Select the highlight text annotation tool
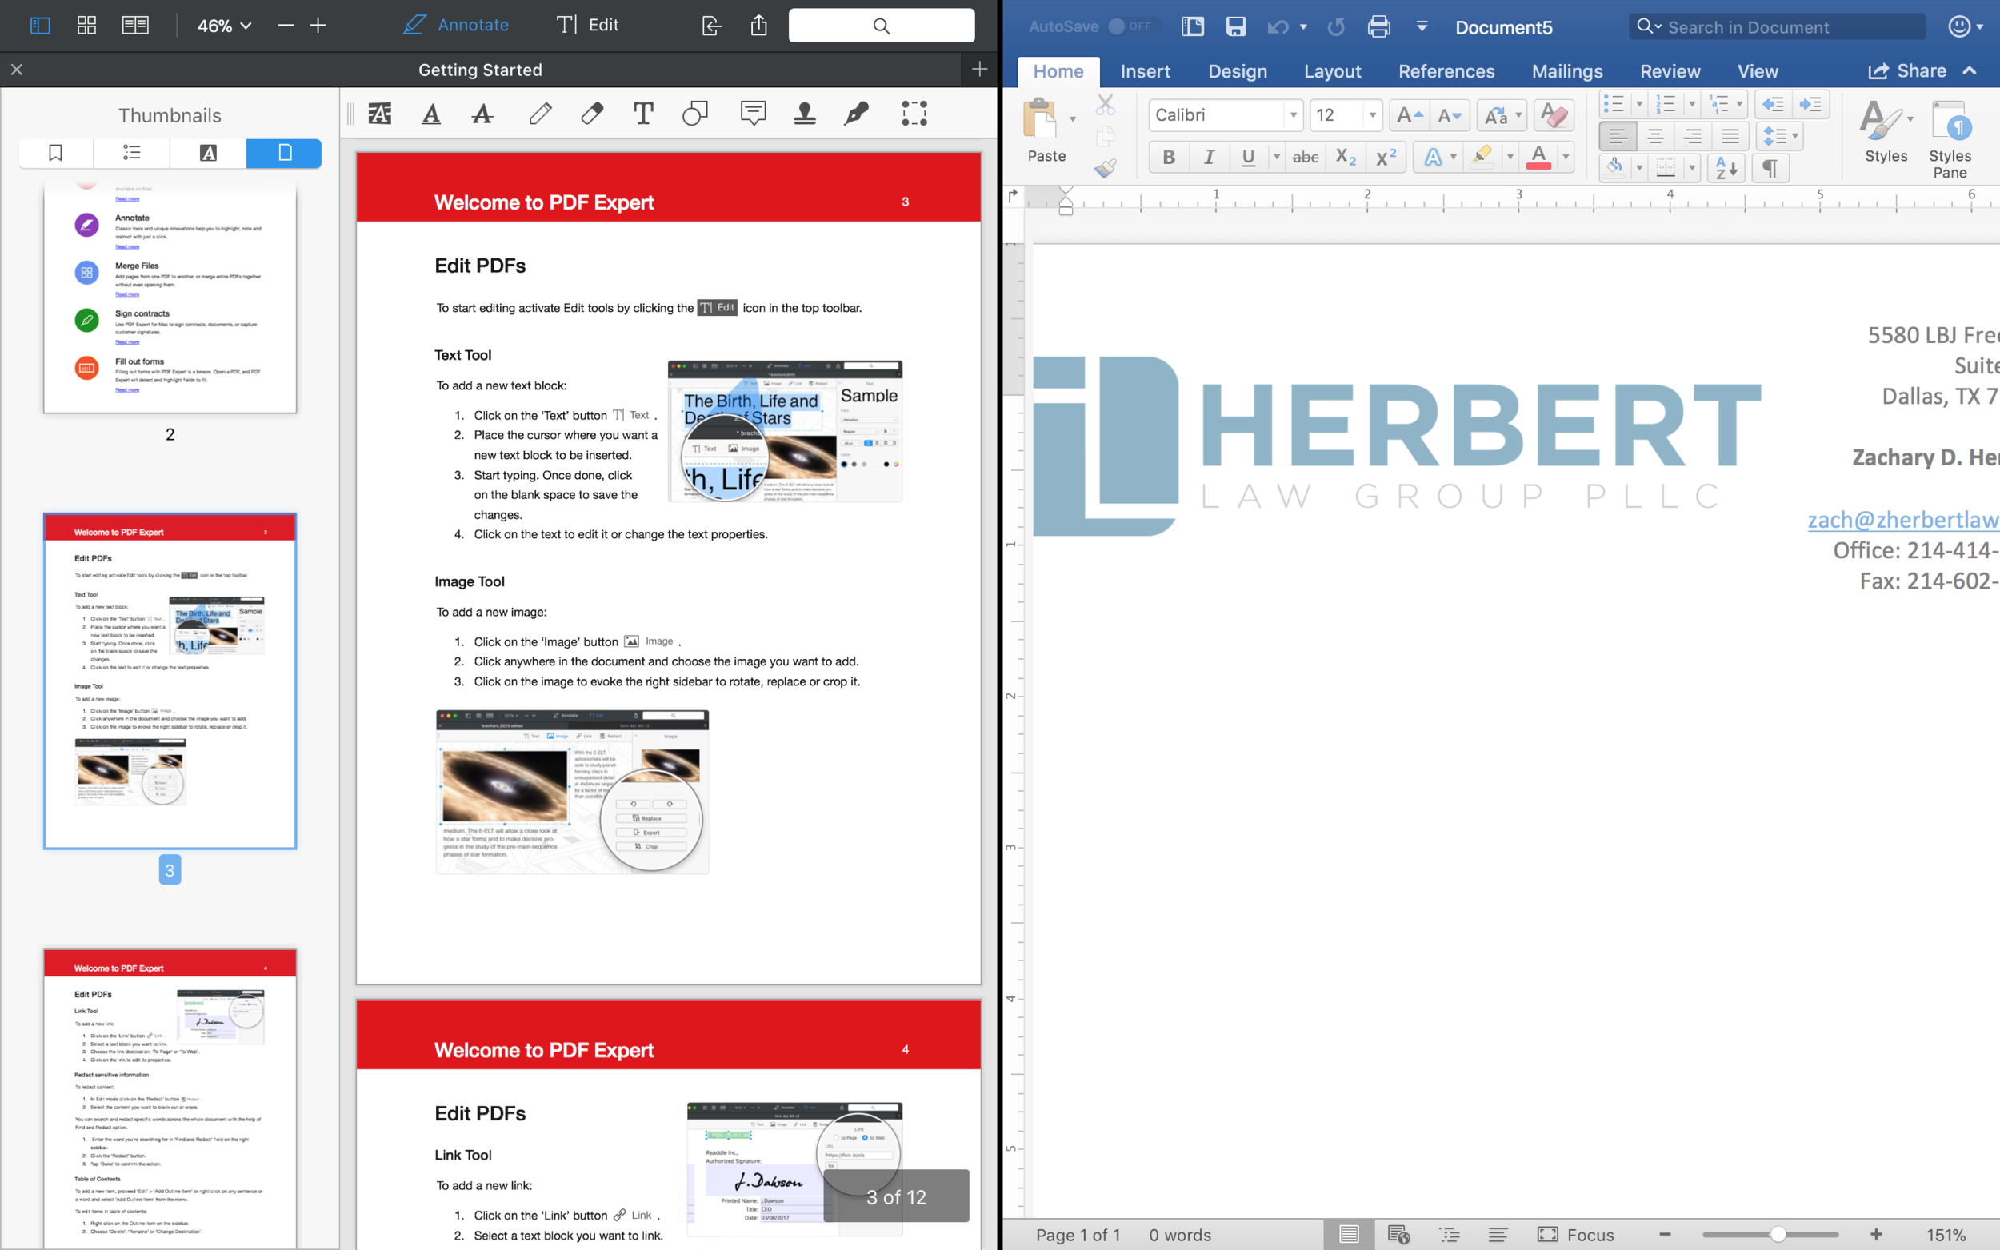 379,114
